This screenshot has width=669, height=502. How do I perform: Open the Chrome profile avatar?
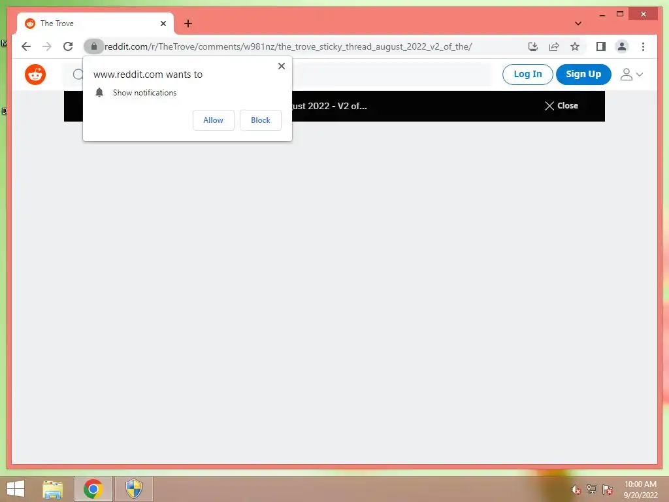[622, 46]
